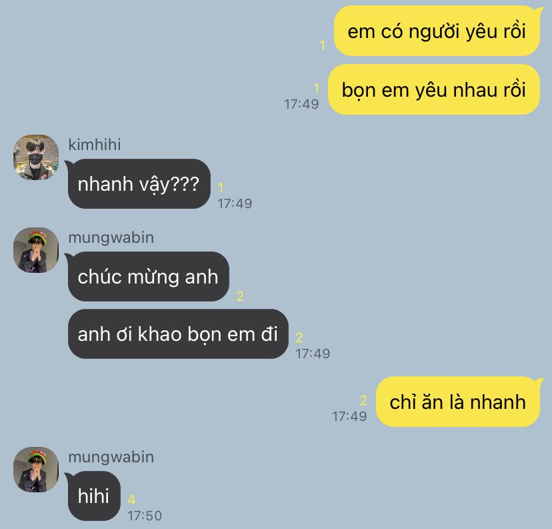
Task: Select the 'nhanh vậy???' message bubble
Action: 139,184
